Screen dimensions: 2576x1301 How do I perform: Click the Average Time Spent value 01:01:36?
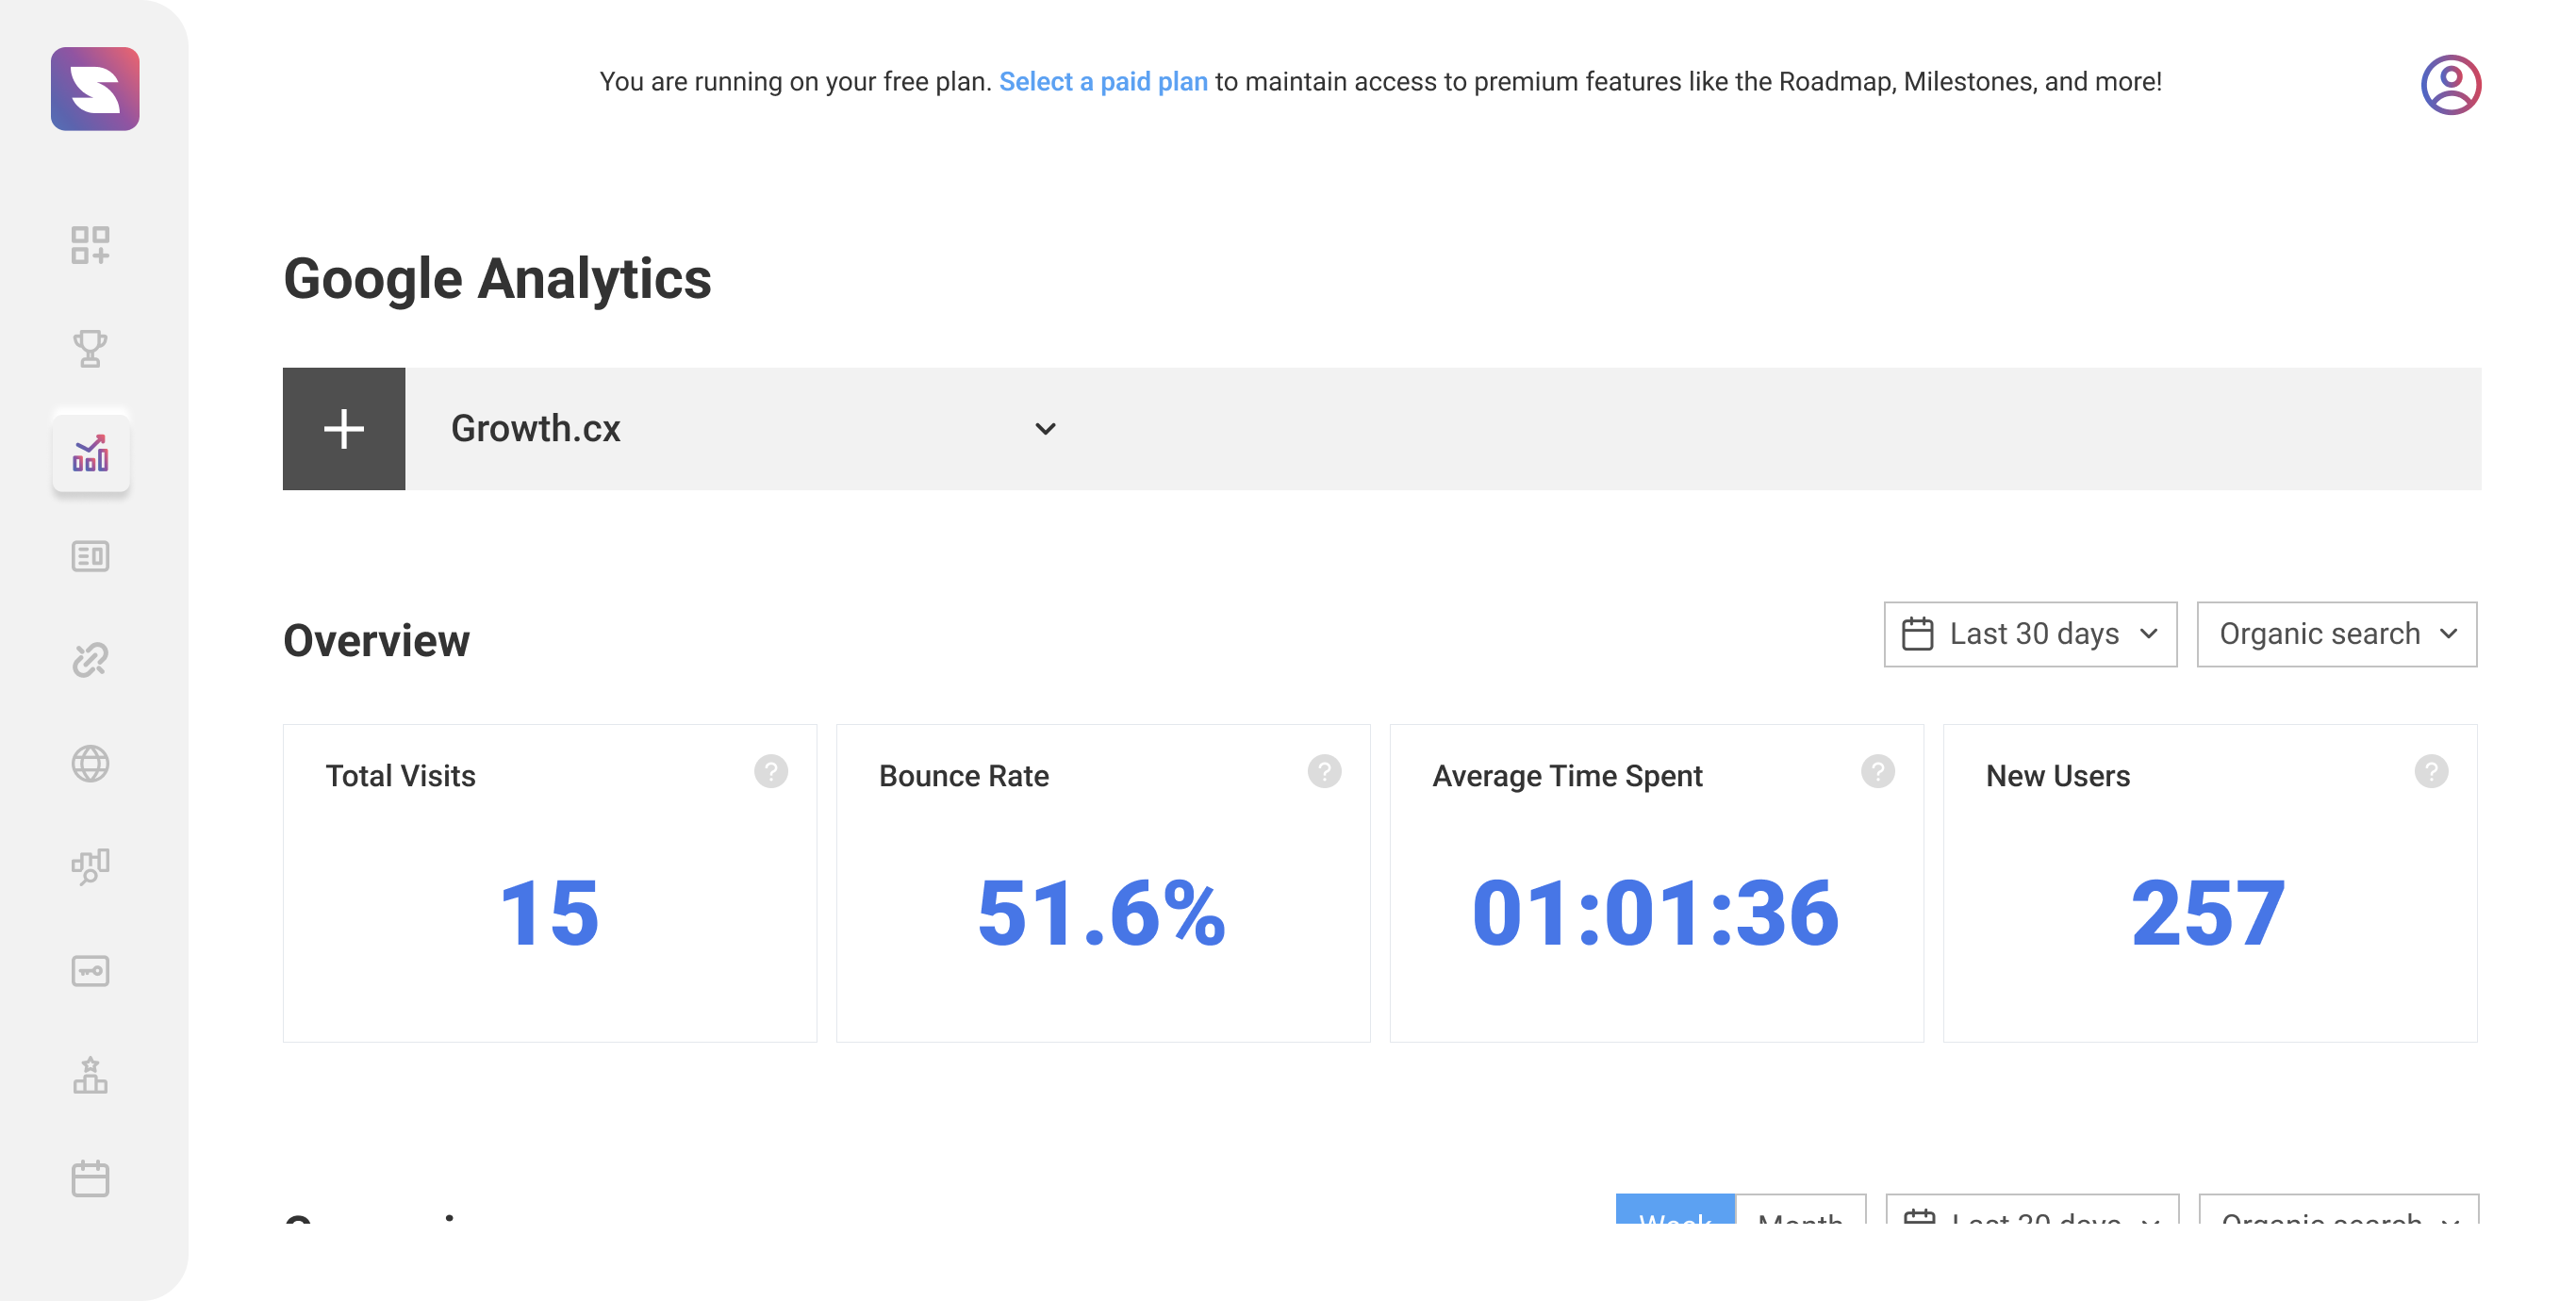click(1656, 912)
